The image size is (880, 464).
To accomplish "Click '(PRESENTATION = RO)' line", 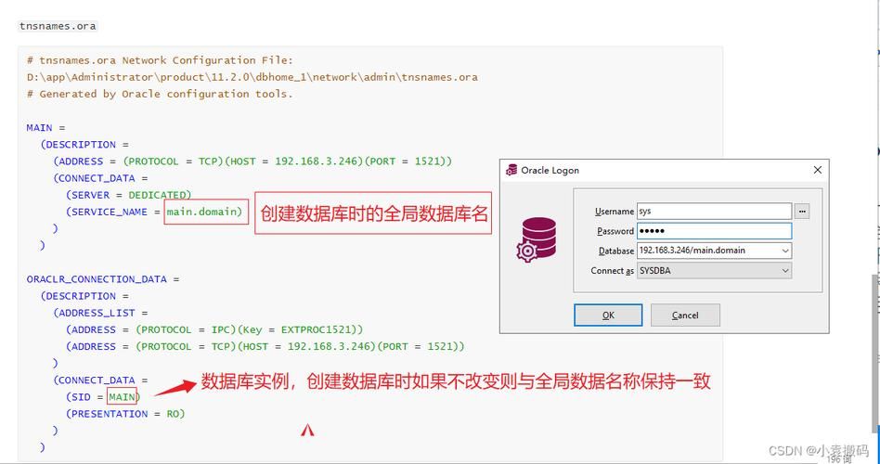I will point(125,414).
